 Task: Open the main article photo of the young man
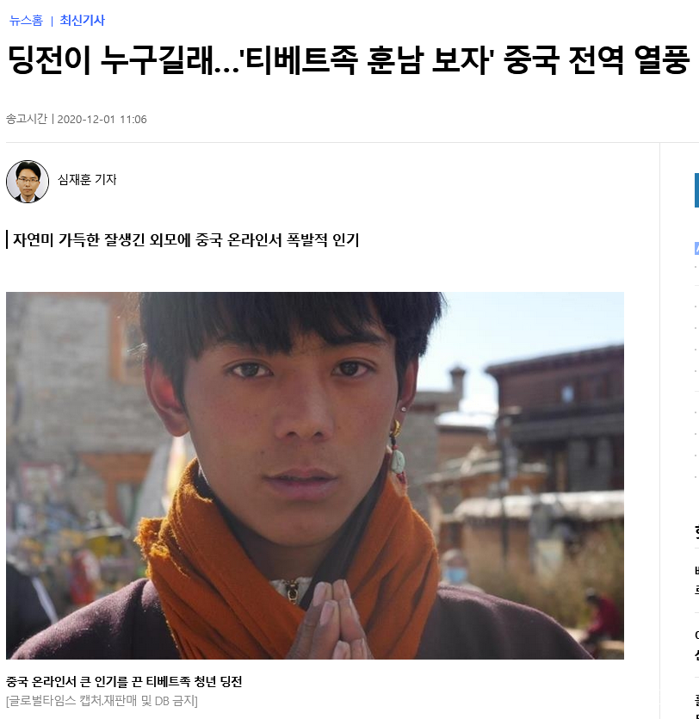coord(315,475)
